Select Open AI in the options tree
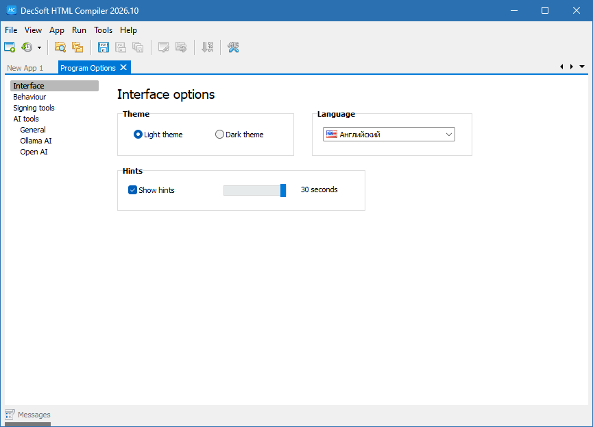This screenshot has height=427, width=593. [x=34, y=152]
